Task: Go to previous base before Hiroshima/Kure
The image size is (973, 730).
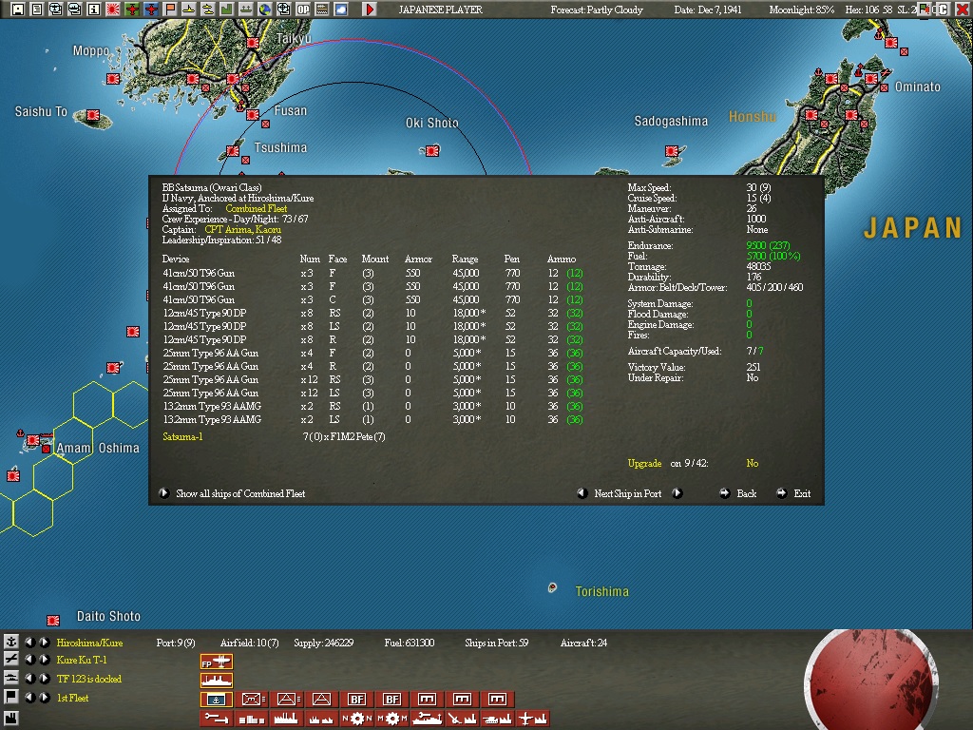Action: point(29,642)
